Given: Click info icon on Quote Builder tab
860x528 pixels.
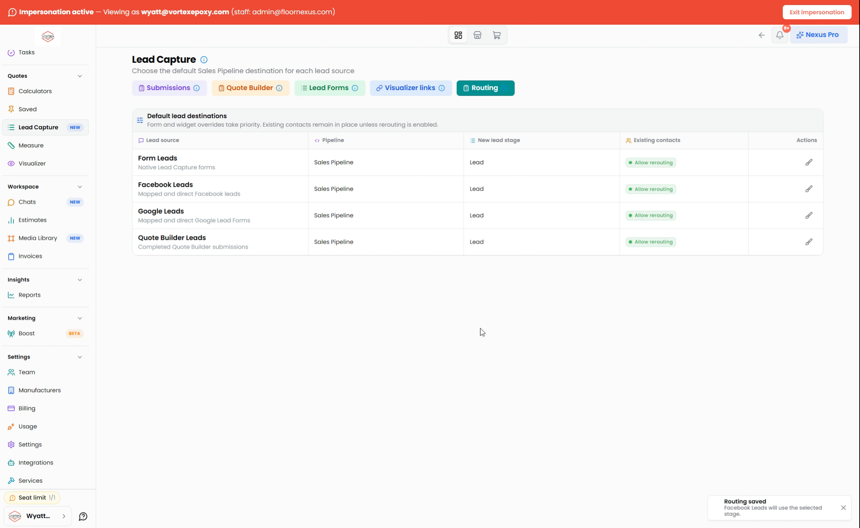Looking at the screenshot, I should tap(279, 88).
